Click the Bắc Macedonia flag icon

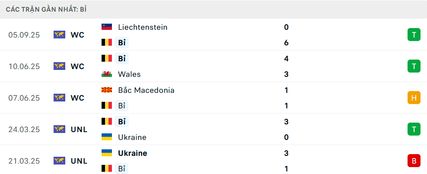[x=106, y=90]
